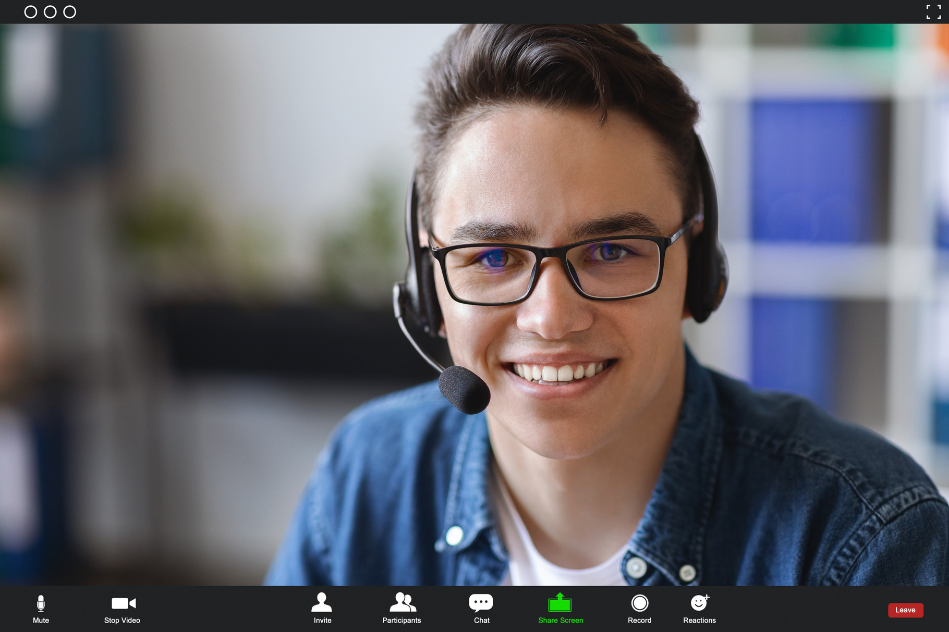Click the "Reactions" text label

[699, 620]
